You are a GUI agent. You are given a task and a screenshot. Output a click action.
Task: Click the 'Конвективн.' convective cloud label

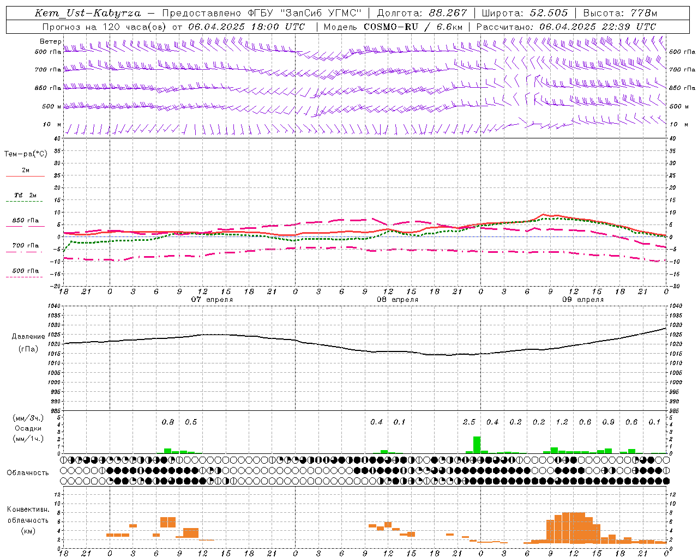[28, 510]
